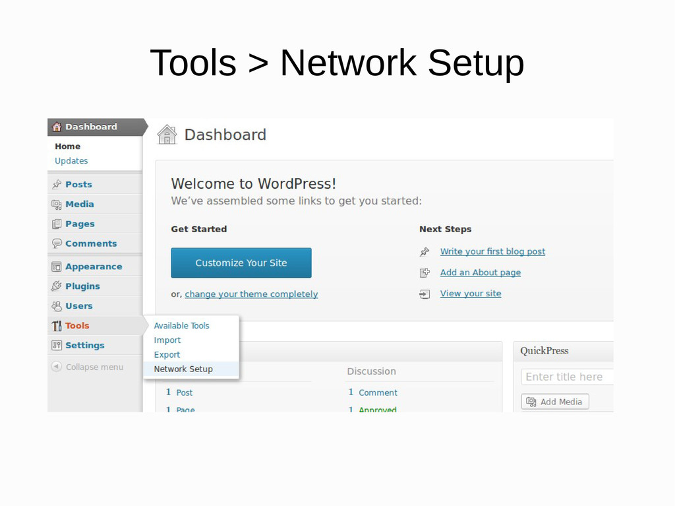Click the Settings sliders icon
The height and width of the screenshot is (506, 675).
(57, 345)
